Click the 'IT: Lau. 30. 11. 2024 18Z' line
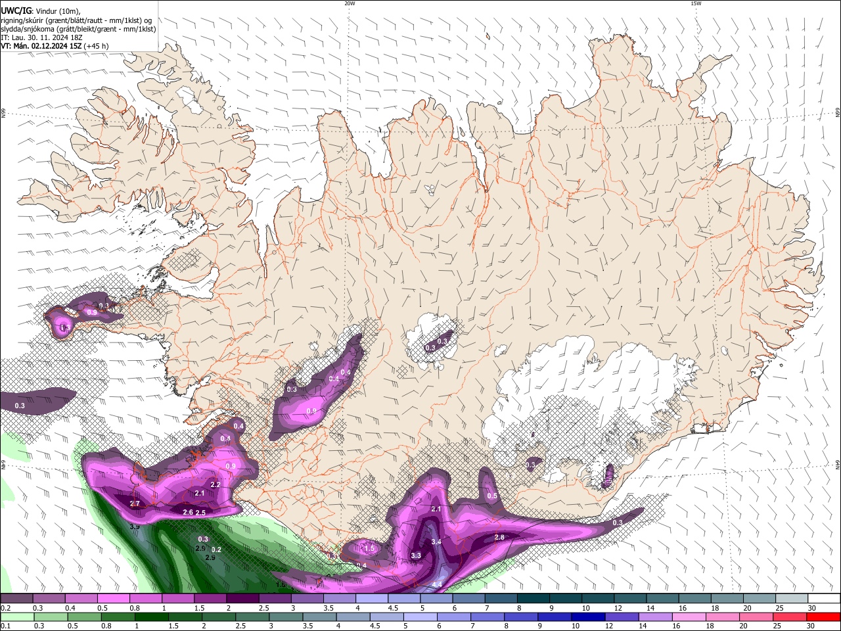 (41, 37)
